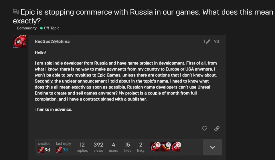The width and height of the screenshot is (275, 160).
Task: Click the 2 links count
Action: tap(141, 147)
